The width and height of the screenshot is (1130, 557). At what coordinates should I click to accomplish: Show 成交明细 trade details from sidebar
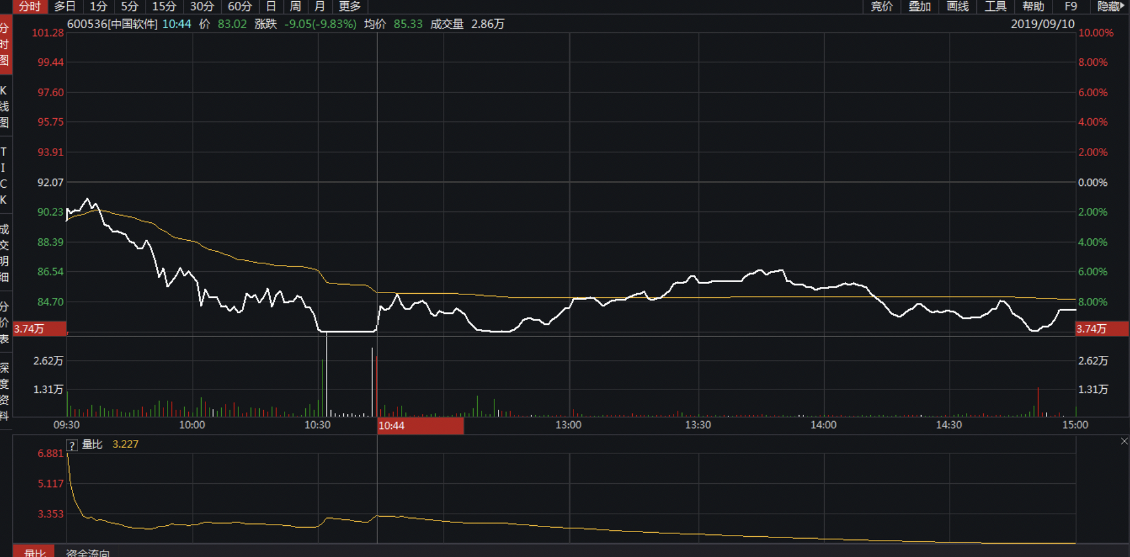[x=5, y=253]
